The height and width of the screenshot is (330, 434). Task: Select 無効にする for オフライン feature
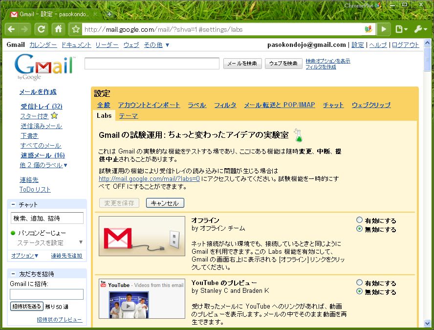pos(360,229)
